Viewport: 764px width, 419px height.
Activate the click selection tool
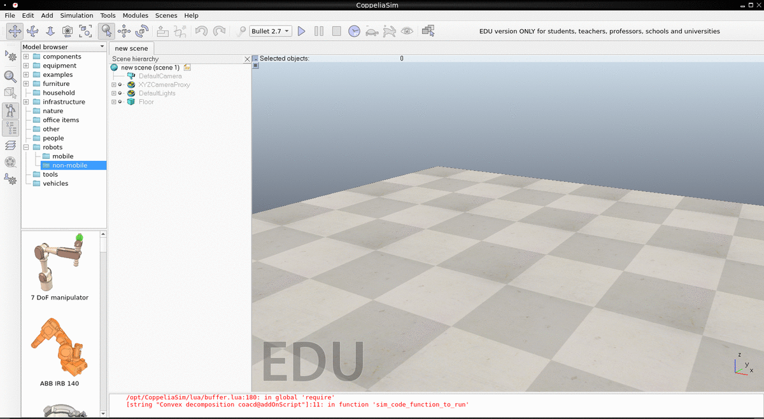click(106, 31)
